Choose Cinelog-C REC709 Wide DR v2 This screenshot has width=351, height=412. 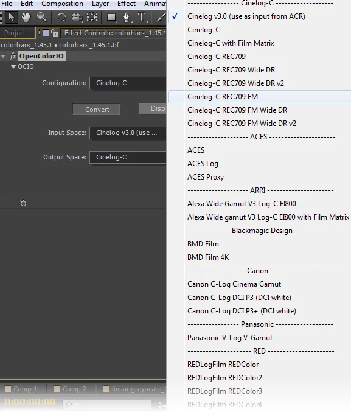235,83
